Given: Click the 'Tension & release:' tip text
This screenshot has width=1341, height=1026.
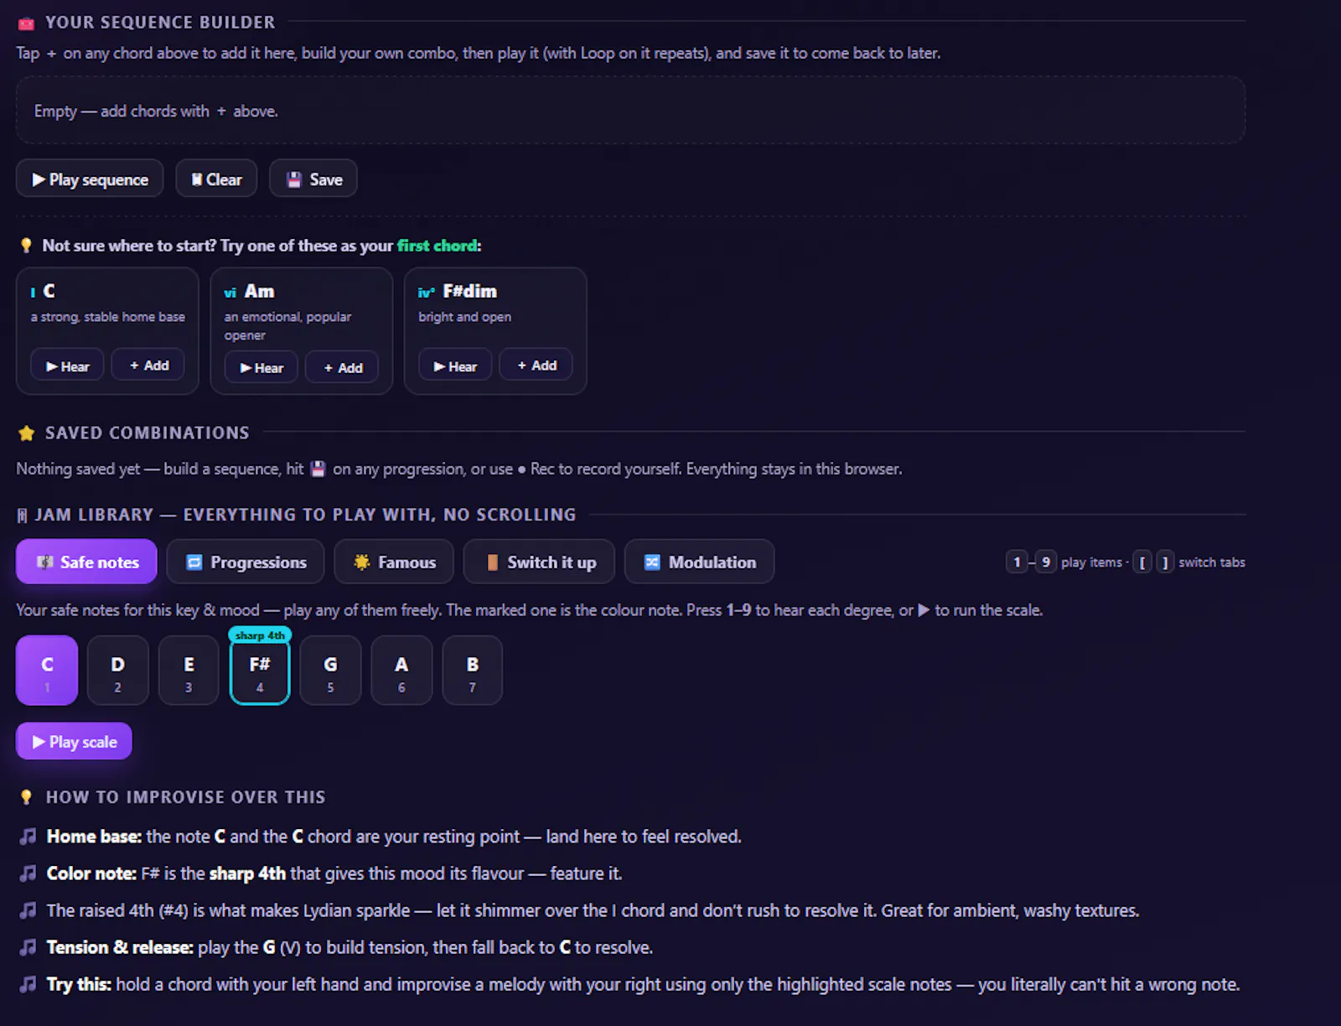Looking at the screenshot, I should (x=120, y=947).
